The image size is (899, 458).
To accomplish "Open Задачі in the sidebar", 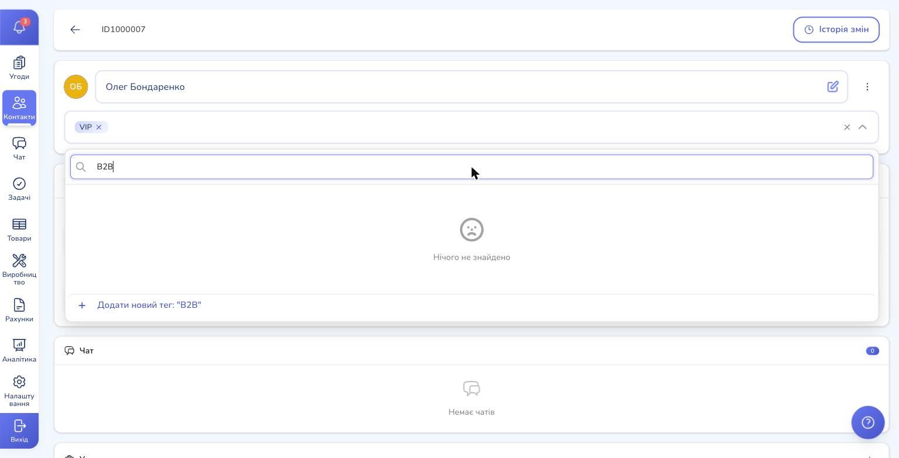I will click(19, 189).
